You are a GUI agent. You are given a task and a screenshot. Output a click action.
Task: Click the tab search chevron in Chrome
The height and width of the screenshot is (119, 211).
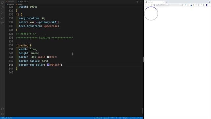coord(209,2)
